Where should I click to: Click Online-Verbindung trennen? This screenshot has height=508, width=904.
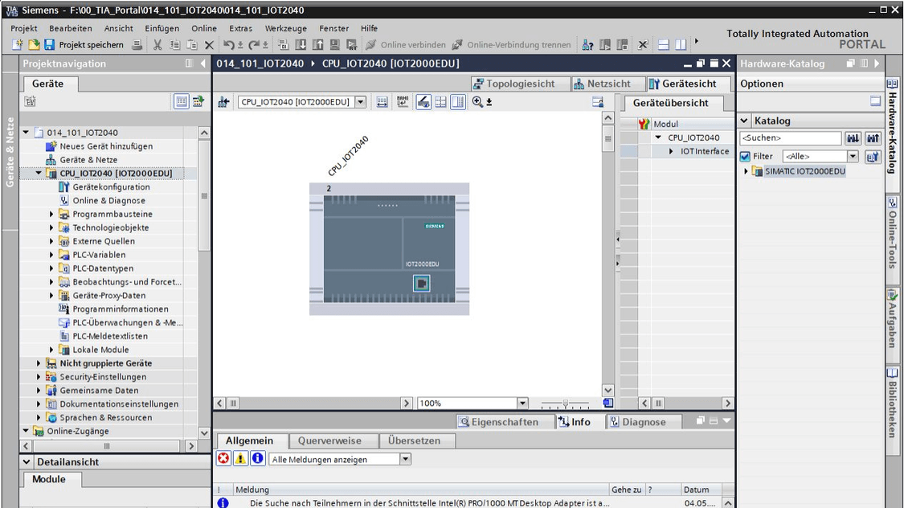coord(511,44)
